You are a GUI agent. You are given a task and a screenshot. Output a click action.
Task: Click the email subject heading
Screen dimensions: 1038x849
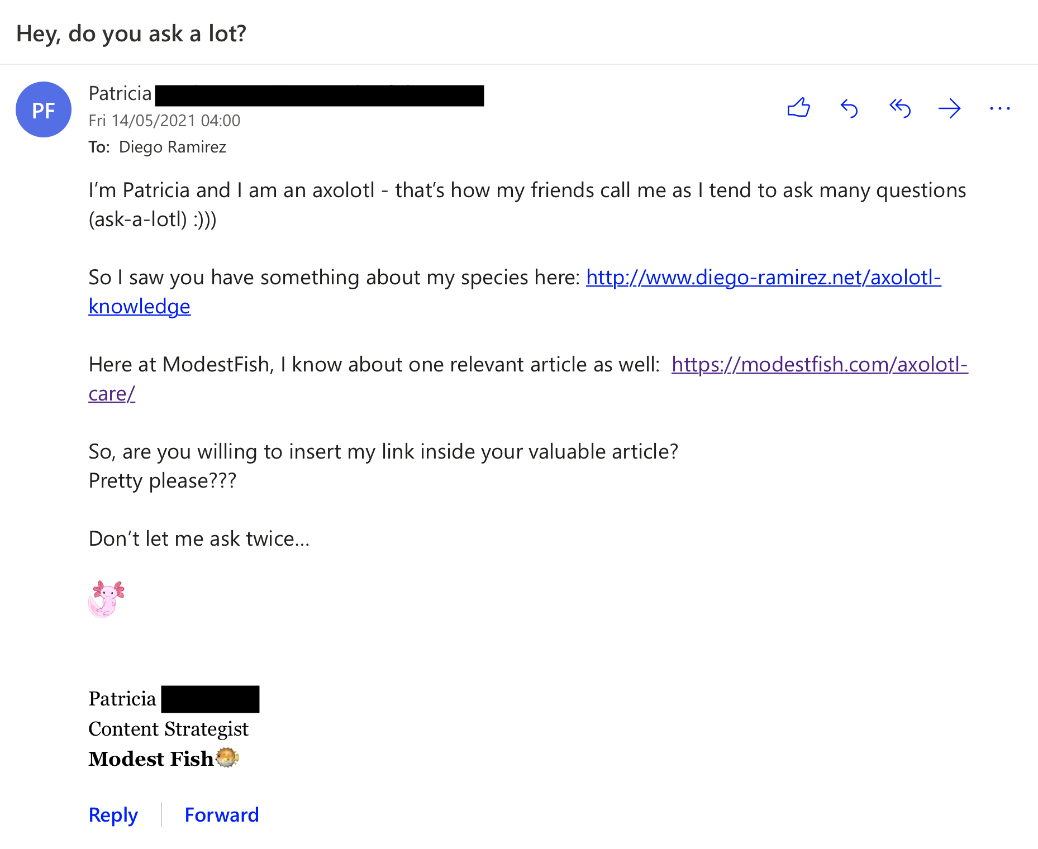131,34
